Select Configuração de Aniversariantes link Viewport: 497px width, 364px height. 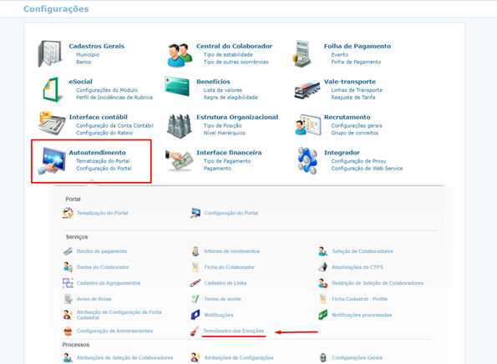(x=114, y=331)
